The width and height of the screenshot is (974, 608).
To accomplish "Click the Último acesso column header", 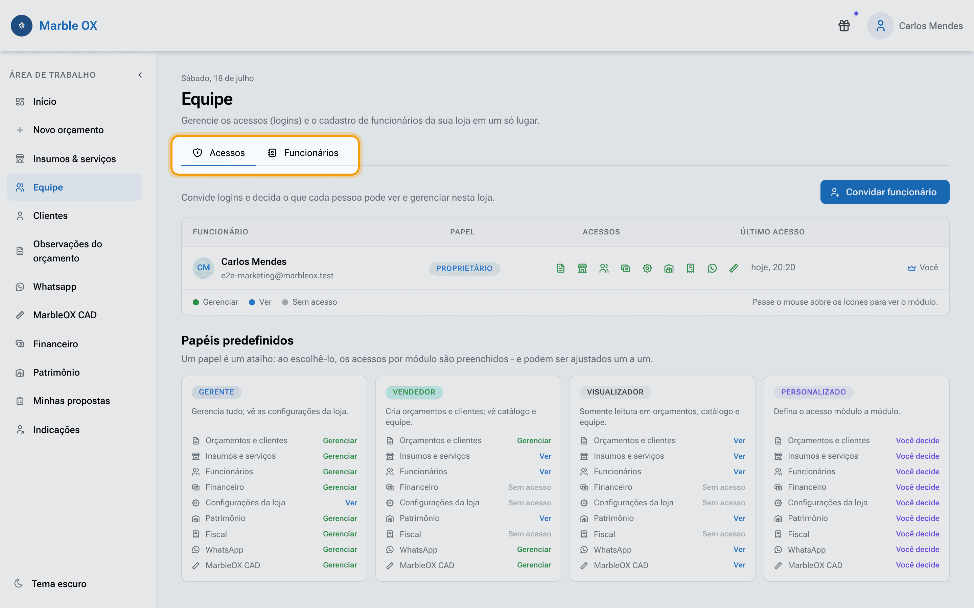I will pos(772,232).
